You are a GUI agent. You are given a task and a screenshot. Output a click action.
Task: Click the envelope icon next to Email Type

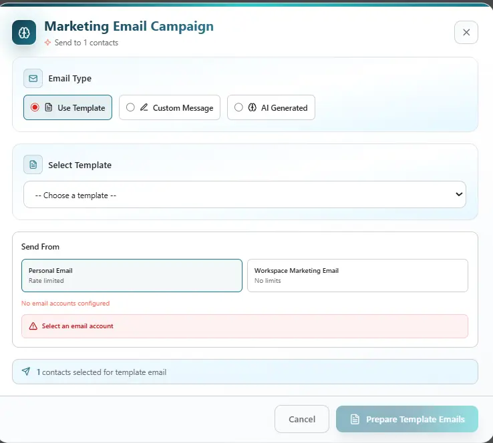(33, 78)
